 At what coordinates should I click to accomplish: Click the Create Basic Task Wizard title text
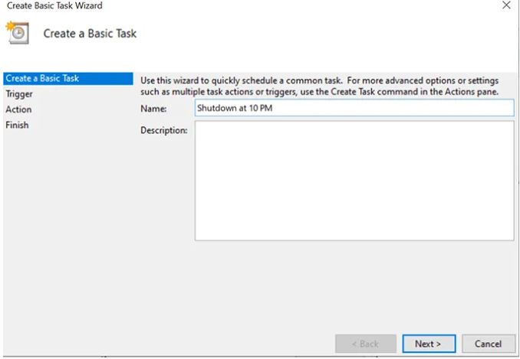click(54, 6)
